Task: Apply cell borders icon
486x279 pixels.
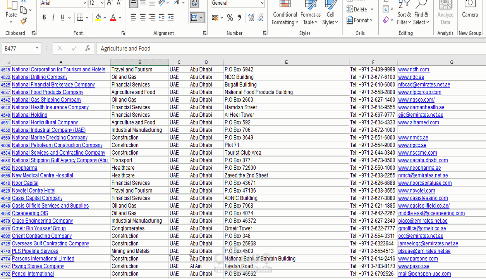Action: pos(80,17)
